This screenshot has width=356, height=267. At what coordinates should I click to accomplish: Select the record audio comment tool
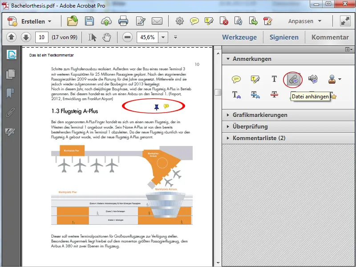coord(313,79)
